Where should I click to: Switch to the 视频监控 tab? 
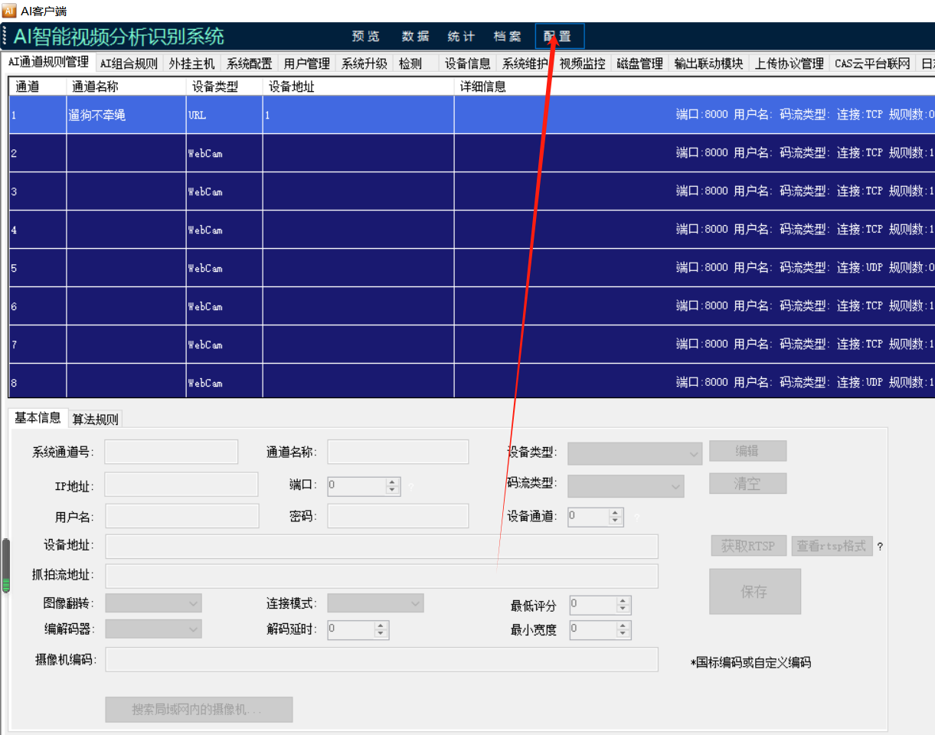(582, 64)
